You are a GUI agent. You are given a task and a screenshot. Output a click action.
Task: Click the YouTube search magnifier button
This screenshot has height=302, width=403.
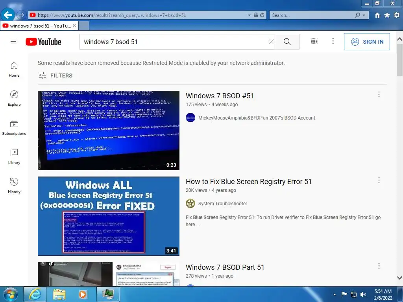(x=287, y=42)
